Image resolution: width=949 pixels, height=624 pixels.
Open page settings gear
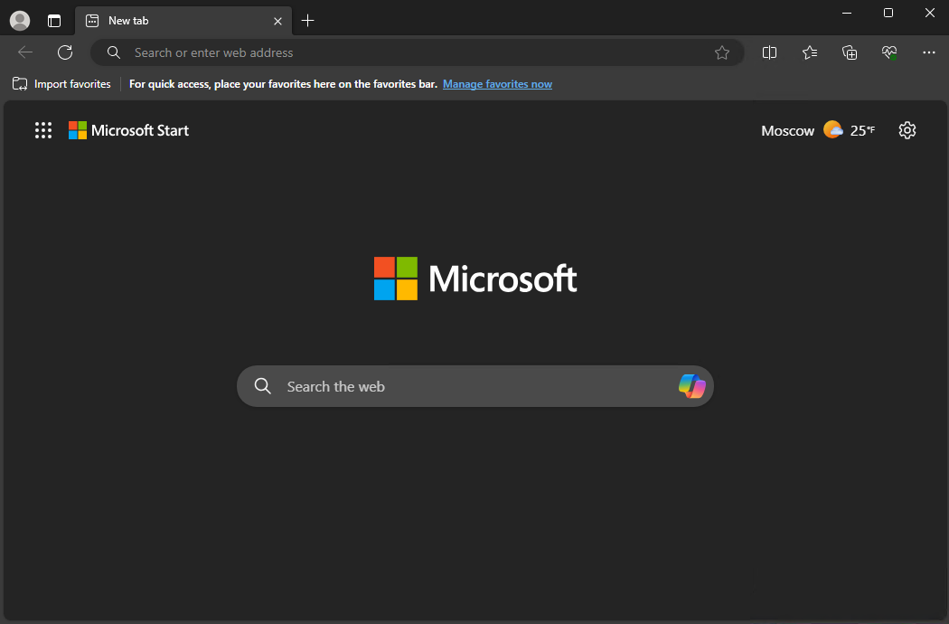coord(907,130)
